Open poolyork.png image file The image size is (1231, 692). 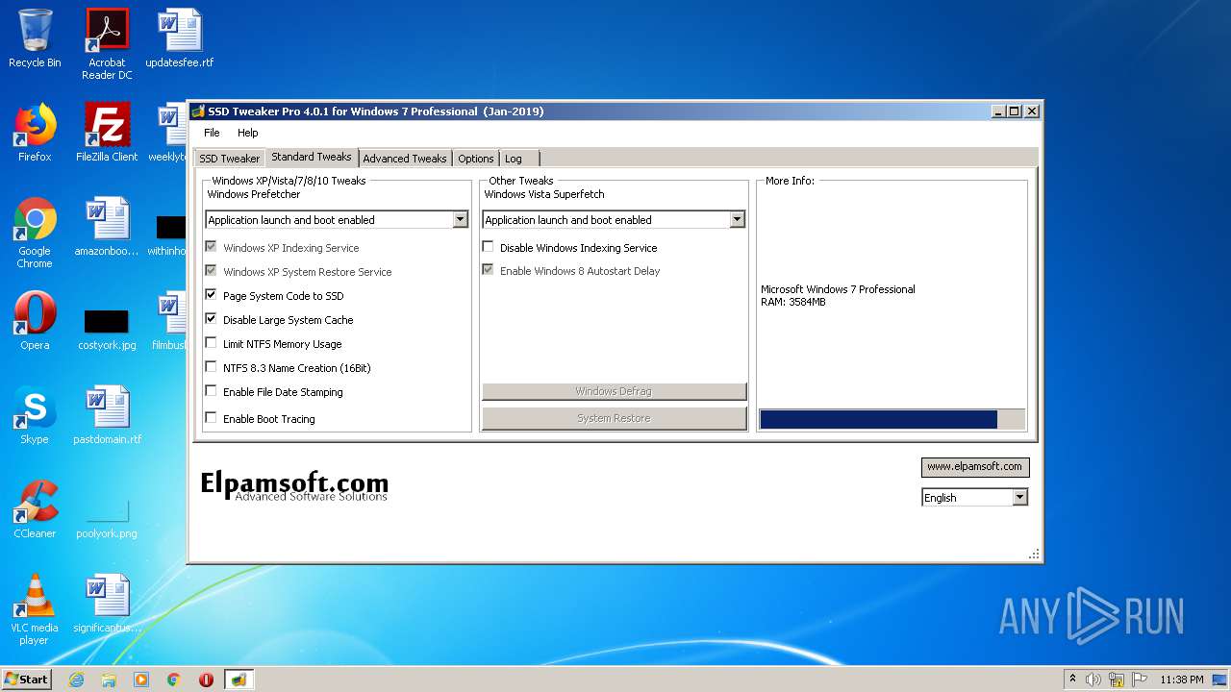click(x=107, y=519)
